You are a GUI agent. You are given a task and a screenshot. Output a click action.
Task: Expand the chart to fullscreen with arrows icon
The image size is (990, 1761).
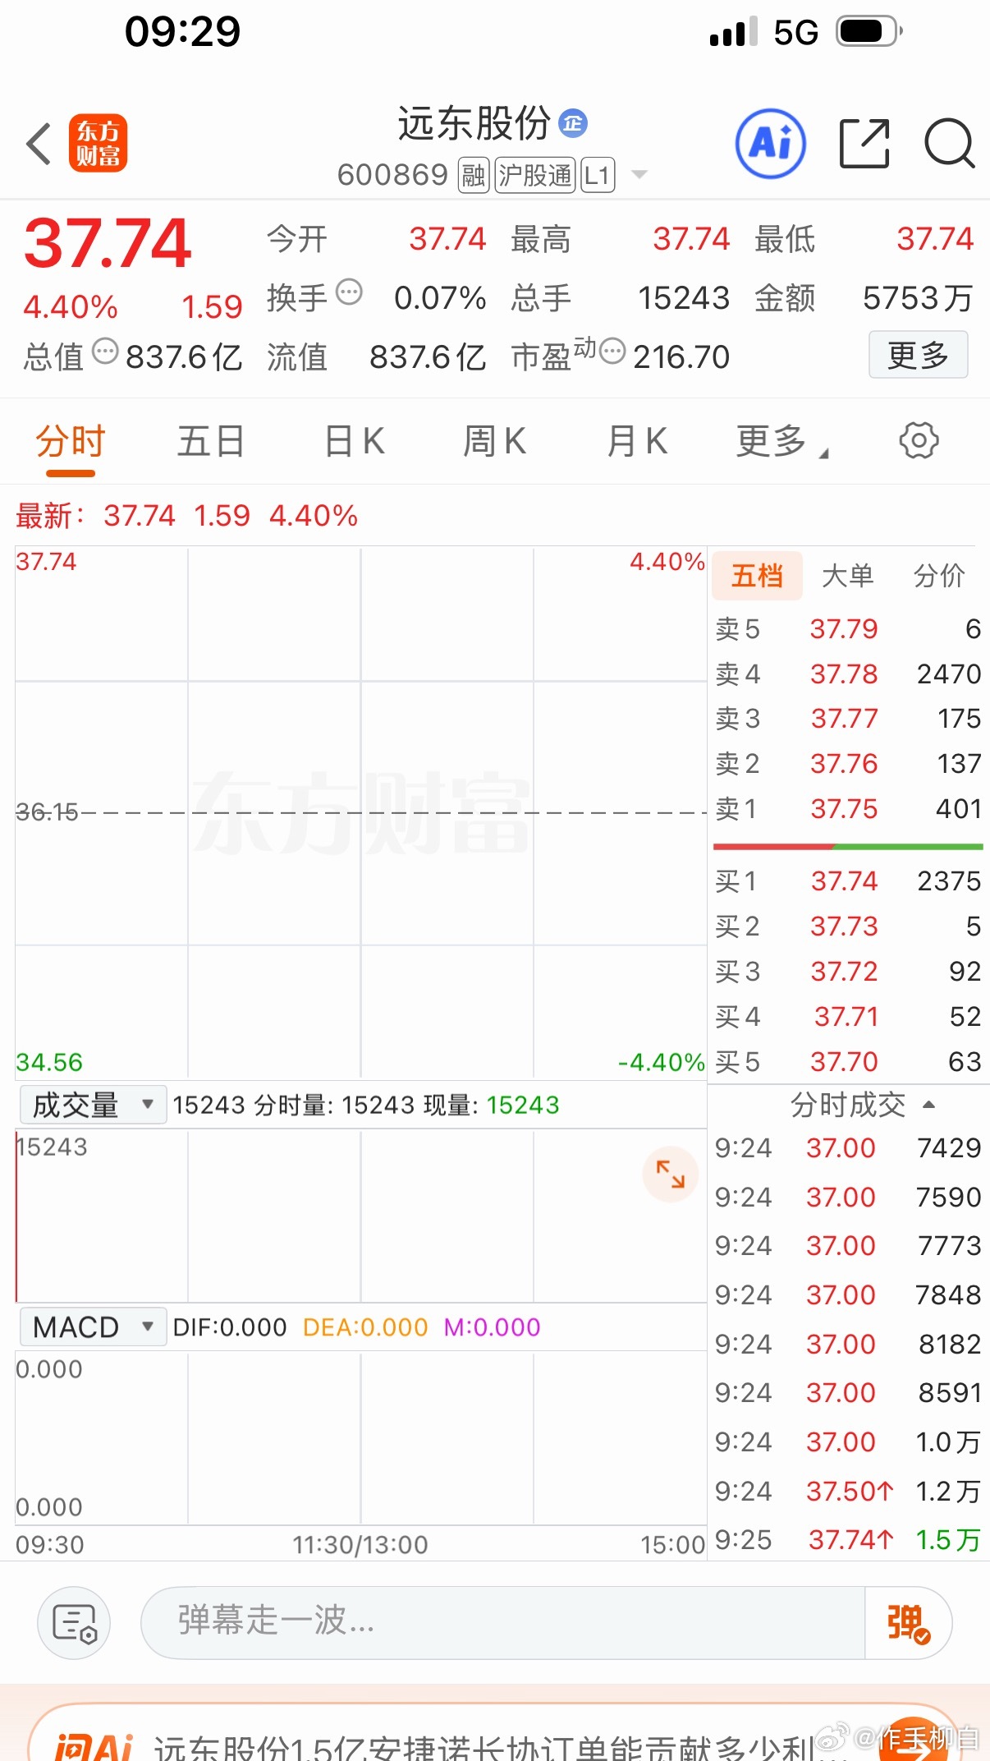[671, 1174]
